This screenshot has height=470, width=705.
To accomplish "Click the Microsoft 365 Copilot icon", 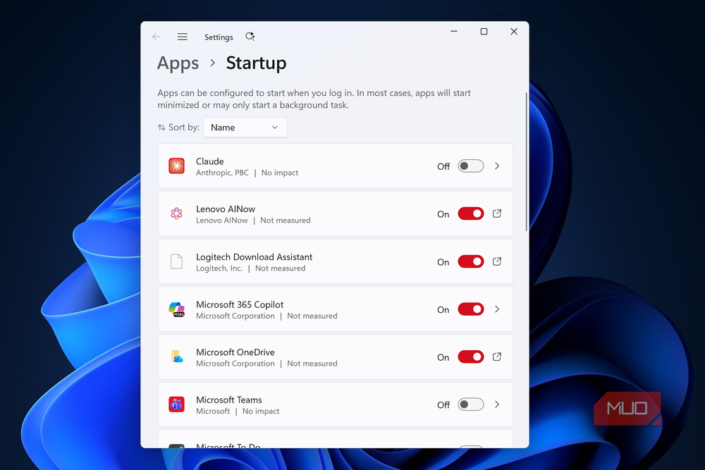I will pos(176,309).
